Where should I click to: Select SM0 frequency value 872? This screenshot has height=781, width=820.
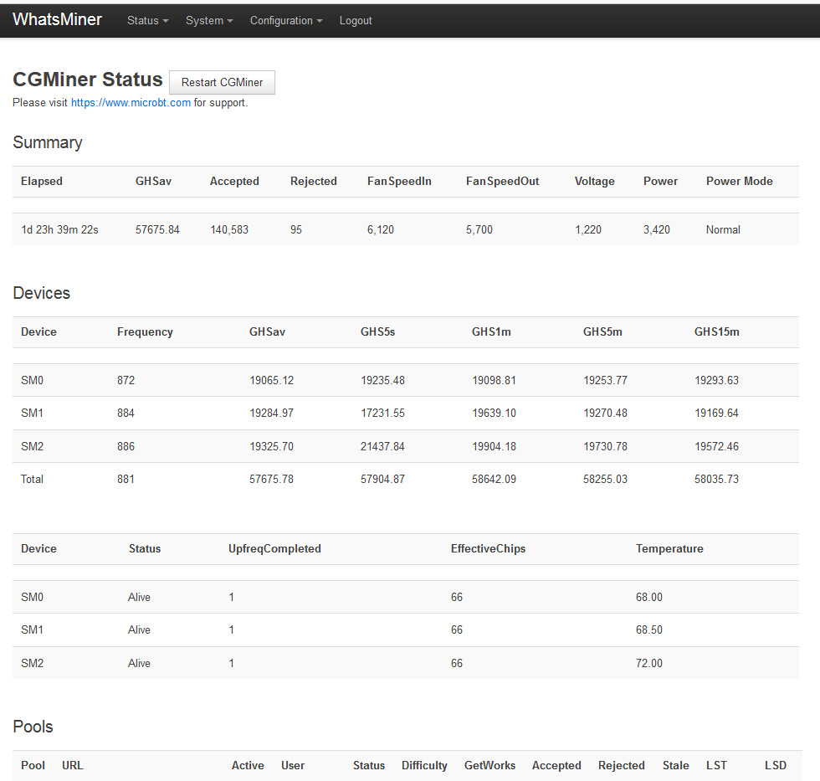[x=126, y=380]
